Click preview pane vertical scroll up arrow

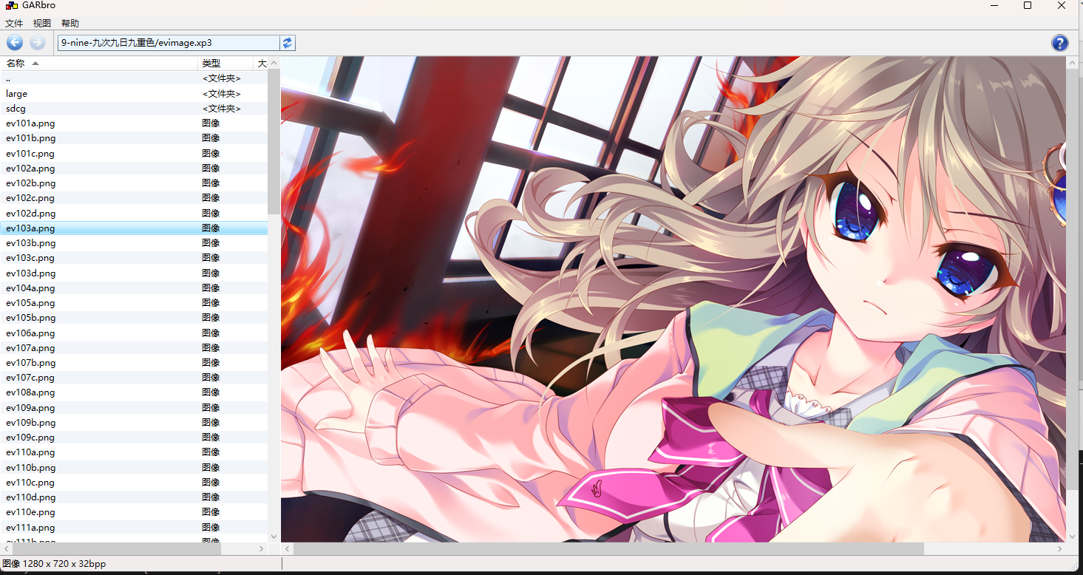coord(1072,64)
